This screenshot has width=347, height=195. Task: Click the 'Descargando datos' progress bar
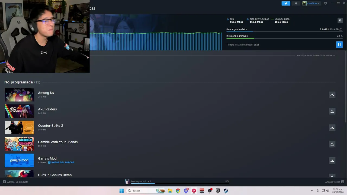[x=284, y=32]
